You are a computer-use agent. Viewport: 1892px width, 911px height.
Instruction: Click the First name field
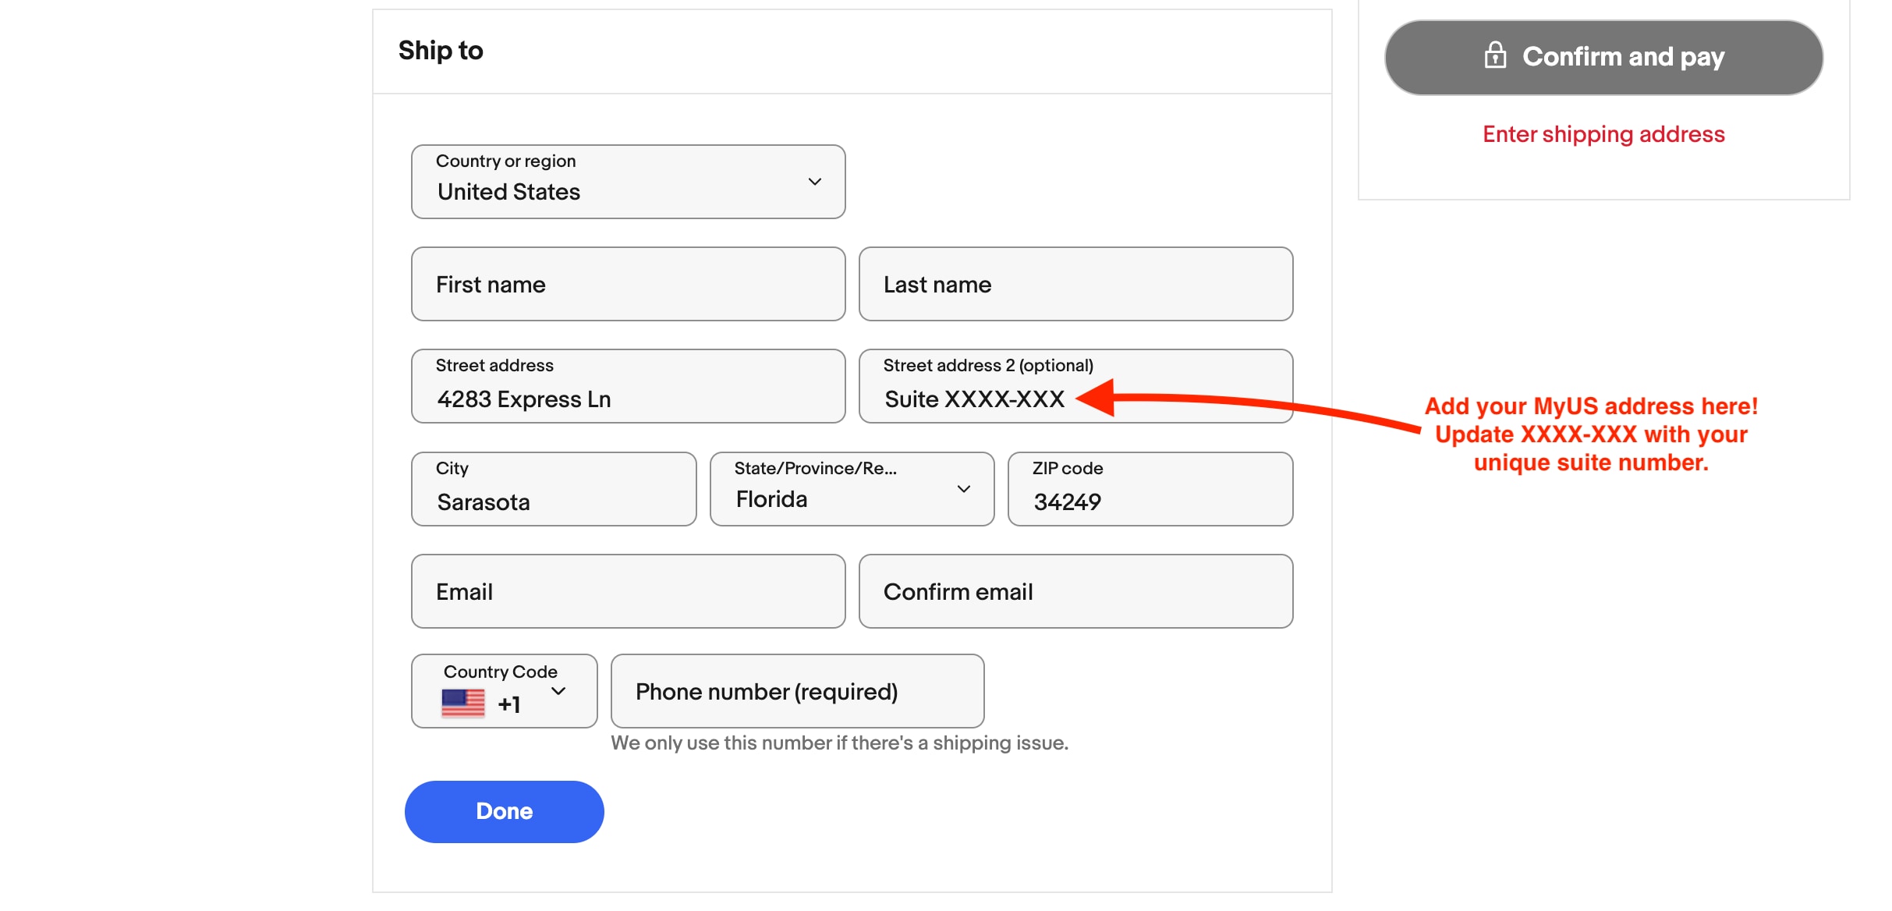[629, 284]
